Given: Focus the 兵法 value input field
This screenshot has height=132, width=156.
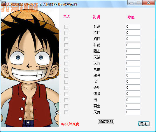Looking at the screenshot, I should point(133,26).
